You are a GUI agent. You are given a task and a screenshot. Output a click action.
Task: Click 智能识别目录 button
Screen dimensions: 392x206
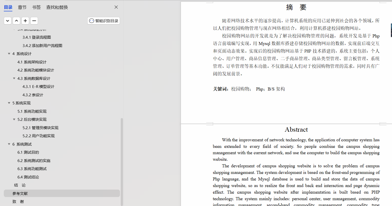(x=104, y=21)
